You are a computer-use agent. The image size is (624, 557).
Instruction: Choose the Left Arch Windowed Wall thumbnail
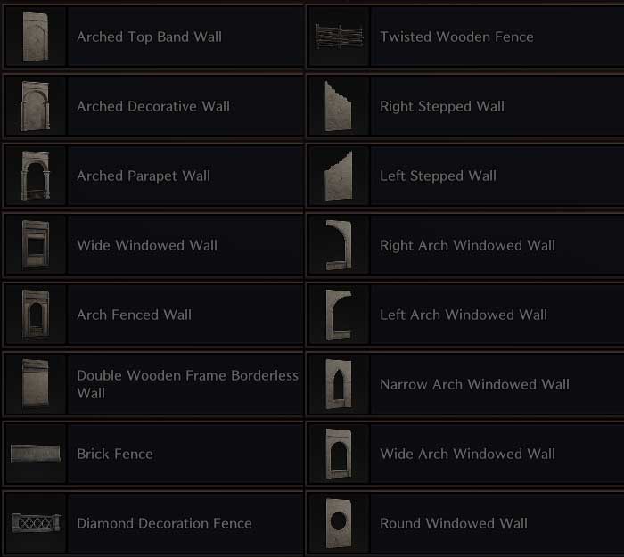[x=338, y=315]
